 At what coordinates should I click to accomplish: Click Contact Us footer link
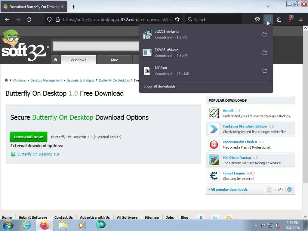pos(63,217)
